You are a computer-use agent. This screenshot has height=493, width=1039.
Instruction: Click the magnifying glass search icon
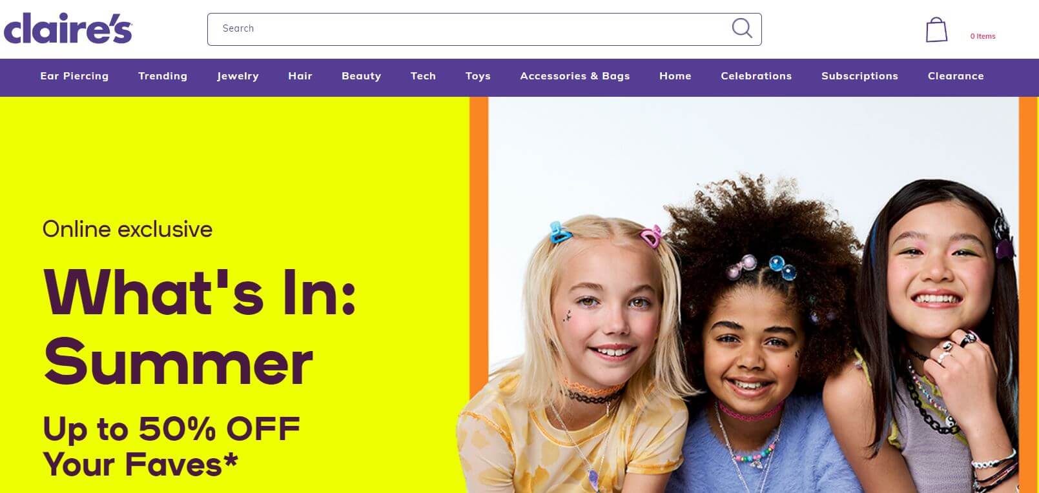(x=742, y=28)
